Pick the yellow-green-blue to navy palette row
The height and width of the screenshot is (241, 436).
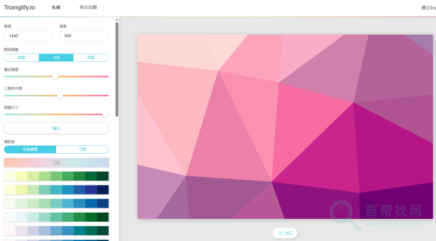coord(56,189)
